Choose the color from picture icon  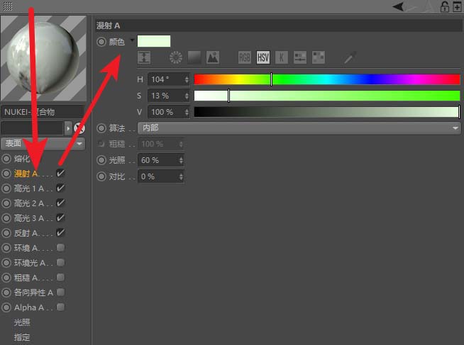coord(213,57)
